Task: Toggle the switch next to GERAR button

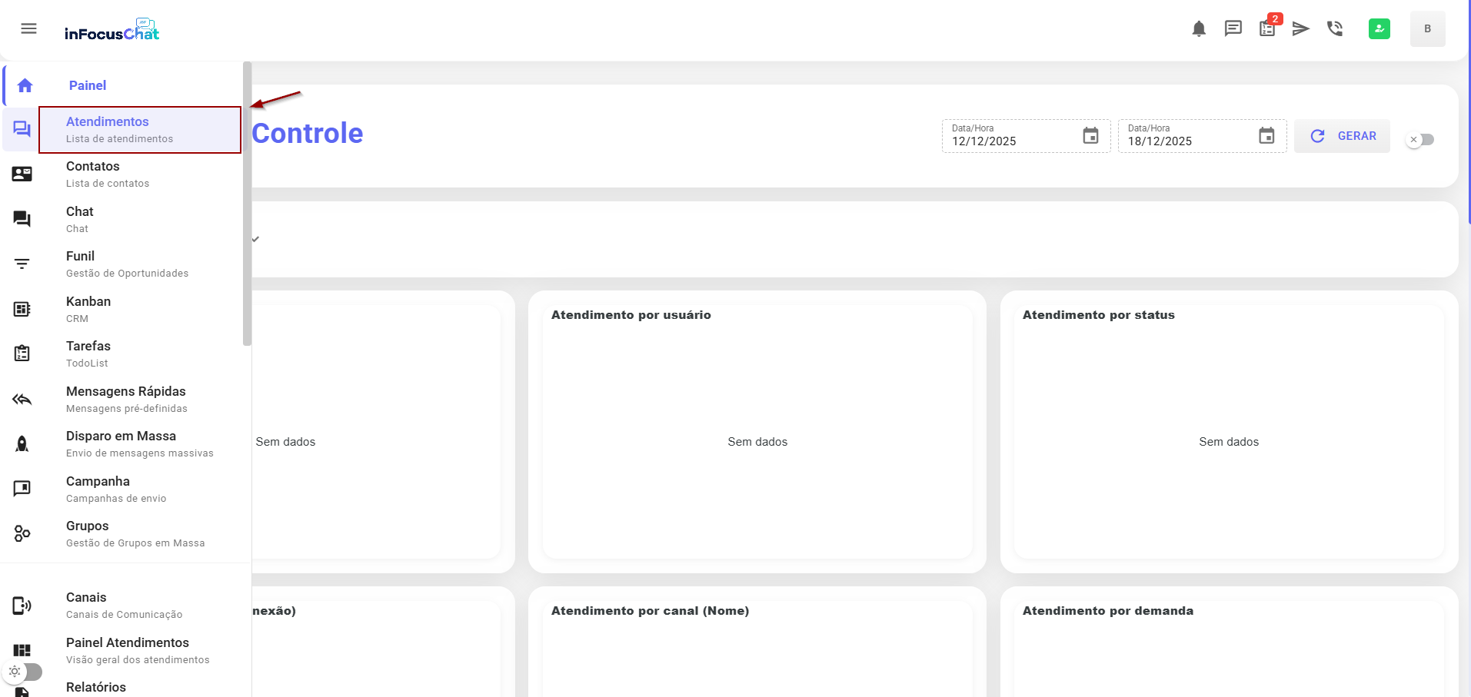Action: coord(1419,140)
